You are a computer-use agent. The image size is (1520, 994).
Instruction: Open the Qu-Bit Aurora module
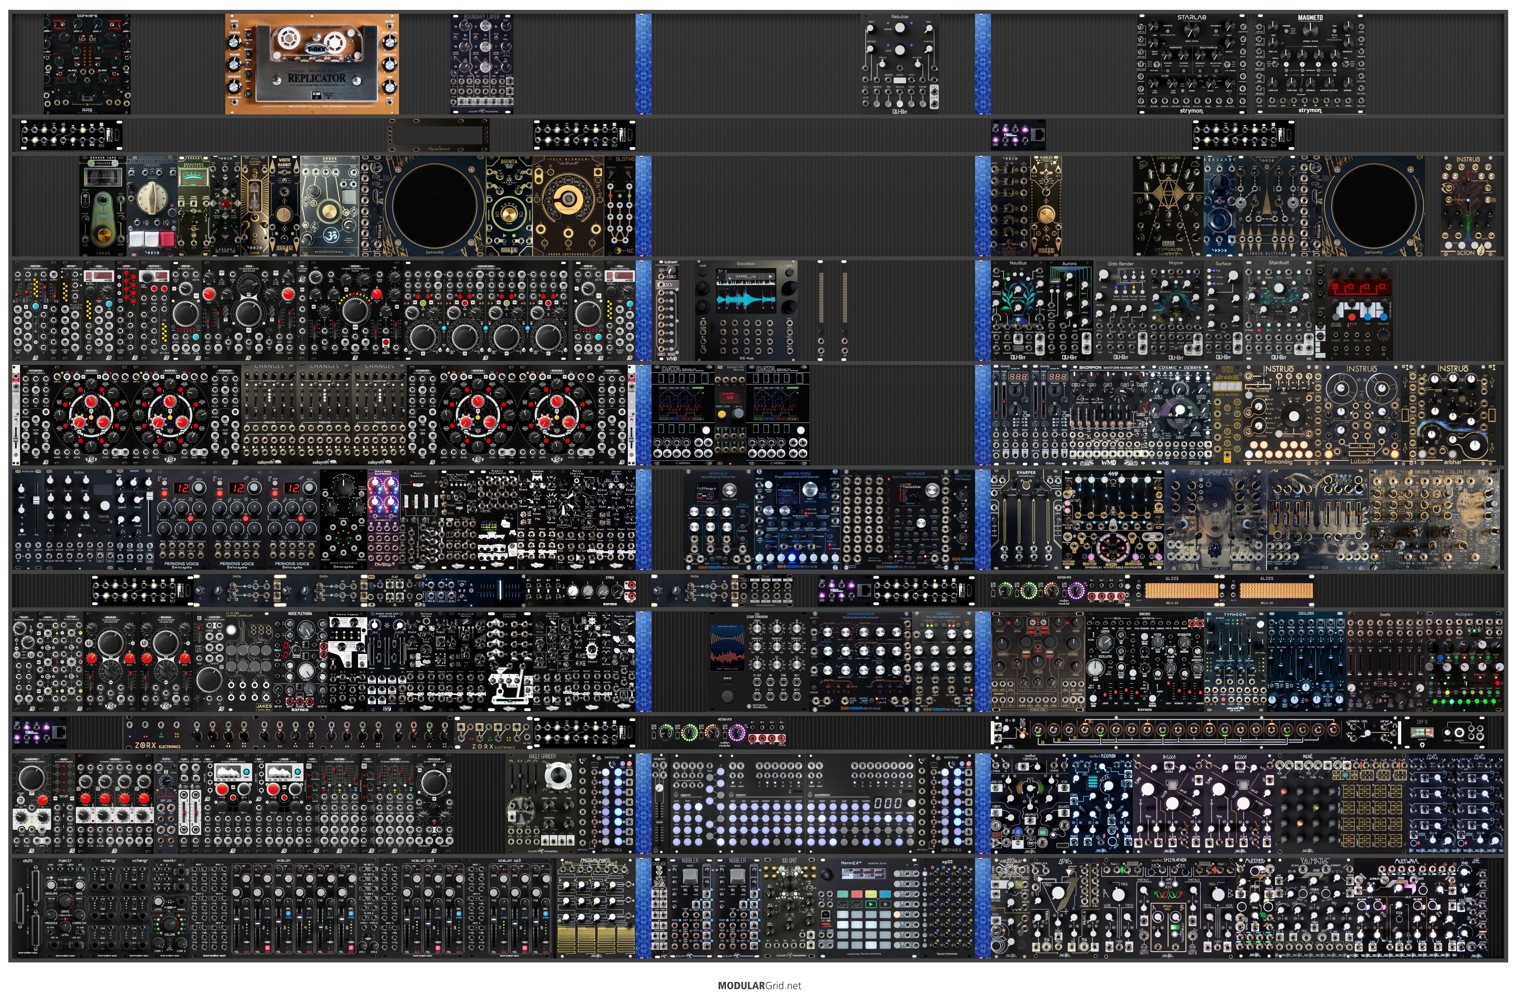tap(1069, 310)
